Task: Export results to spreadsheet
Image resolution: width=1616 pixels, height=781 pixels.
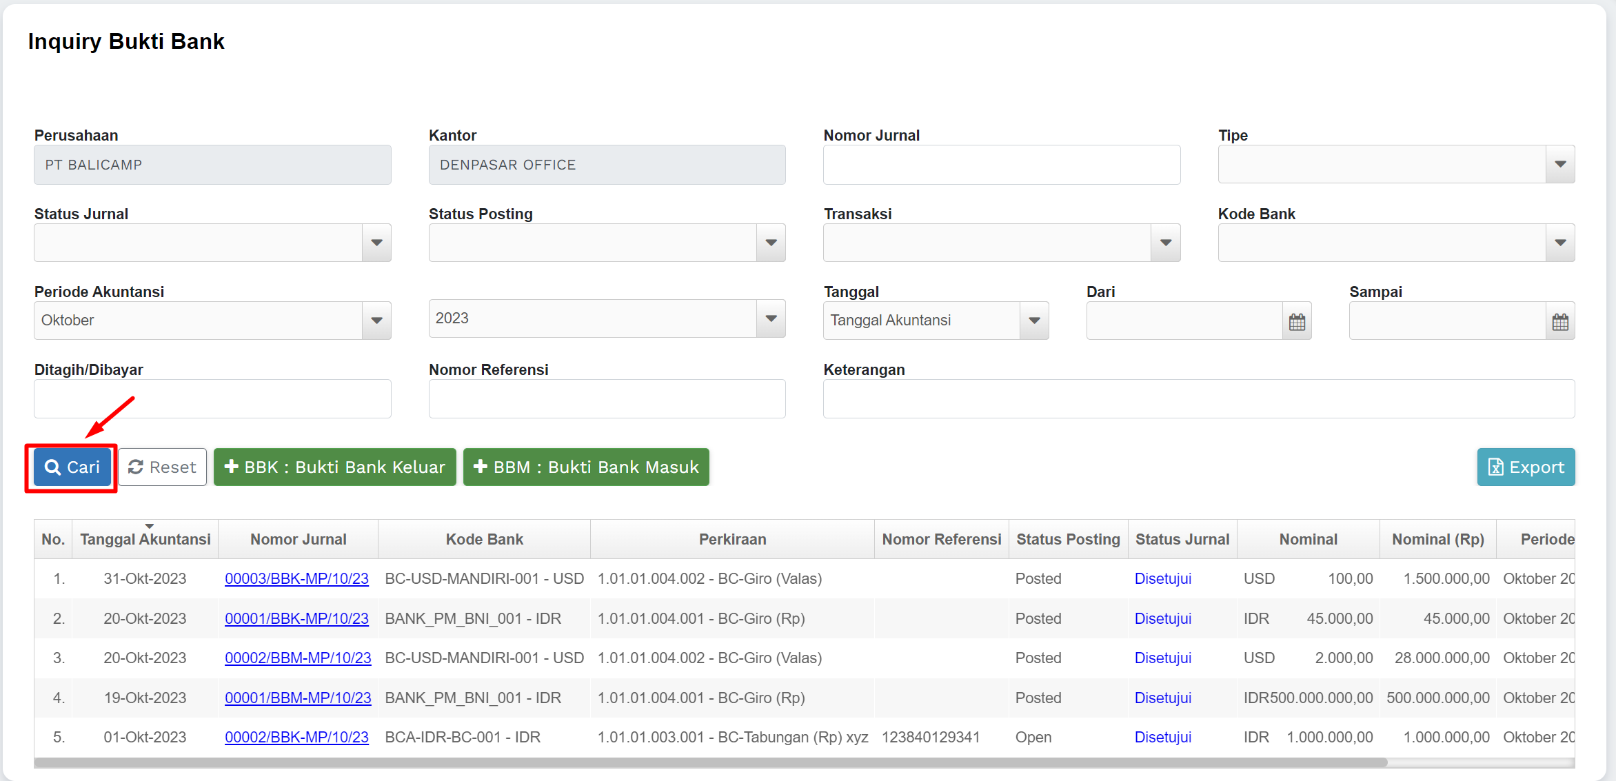Action: coord(1526,467)
